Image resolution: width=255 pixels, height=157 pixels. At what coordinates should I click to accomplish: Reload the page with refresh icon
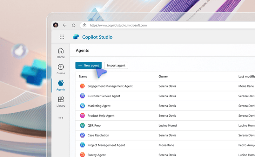tap(74, 25)
